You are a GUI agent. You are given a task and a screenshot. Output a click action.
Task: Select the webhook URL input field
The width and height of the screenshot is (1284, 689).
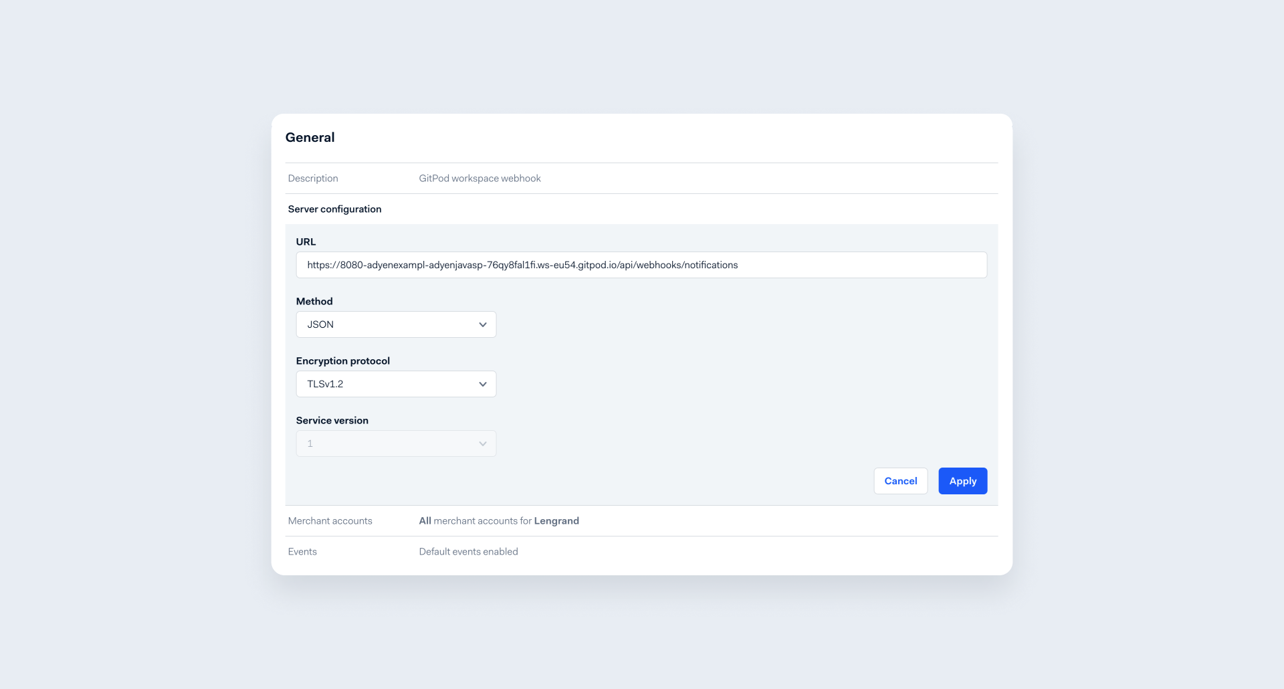tap(641, 264)
